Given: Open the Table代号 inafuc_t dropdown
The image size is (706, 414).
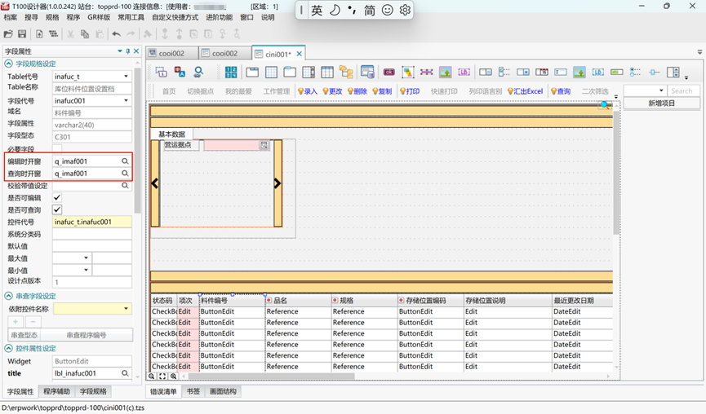Looking at the screenshot, I should tap(126, 77).
